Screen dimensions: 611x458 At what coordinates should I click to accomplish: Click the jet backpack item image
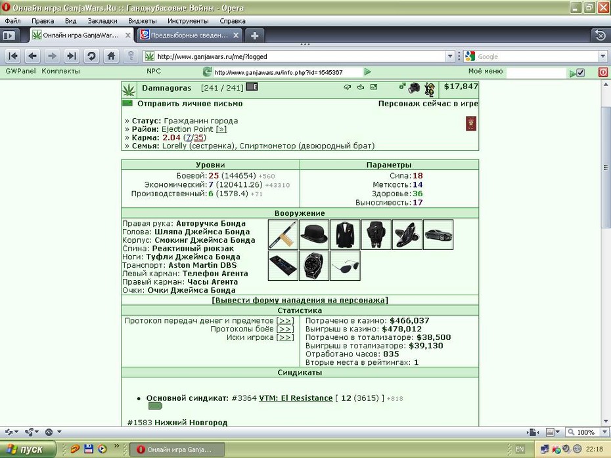point(376,235)
